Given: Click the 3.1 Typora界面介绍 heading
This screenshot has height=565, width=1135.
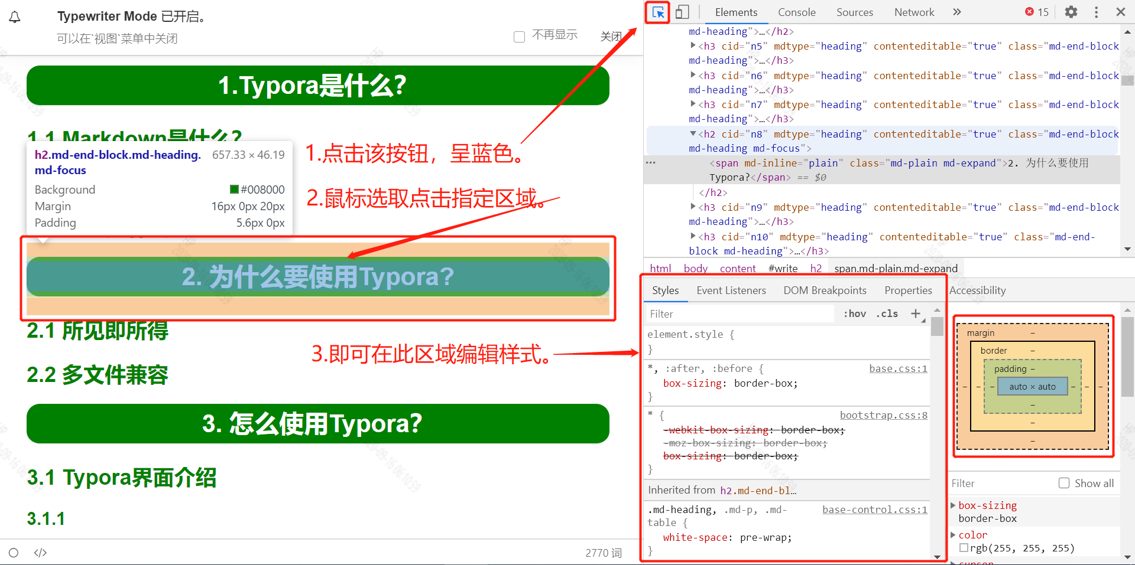Looking at the screenshot, I should (x=122, y=478).
